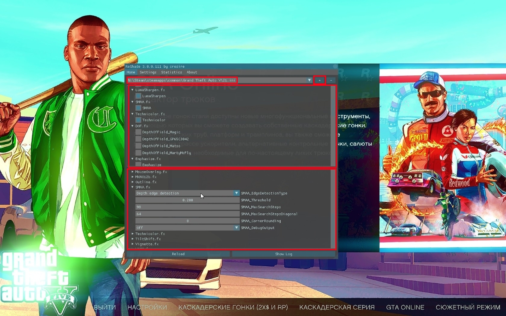Open the preset path dropdown arrow
Image resolution: width=506 pixels, height=316 pixels.
tap(309, 80)
